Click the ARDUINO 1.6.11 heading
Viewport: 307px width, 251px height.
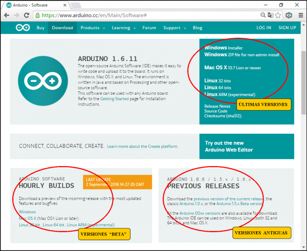pos(108,59)
